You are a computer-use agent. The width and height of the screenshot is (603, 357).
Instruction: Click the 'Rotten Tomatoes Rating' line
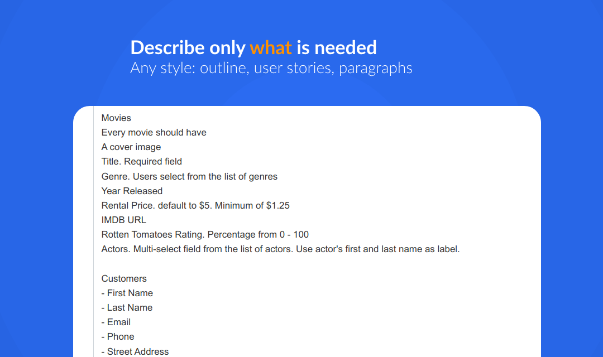tap(205, 235)
